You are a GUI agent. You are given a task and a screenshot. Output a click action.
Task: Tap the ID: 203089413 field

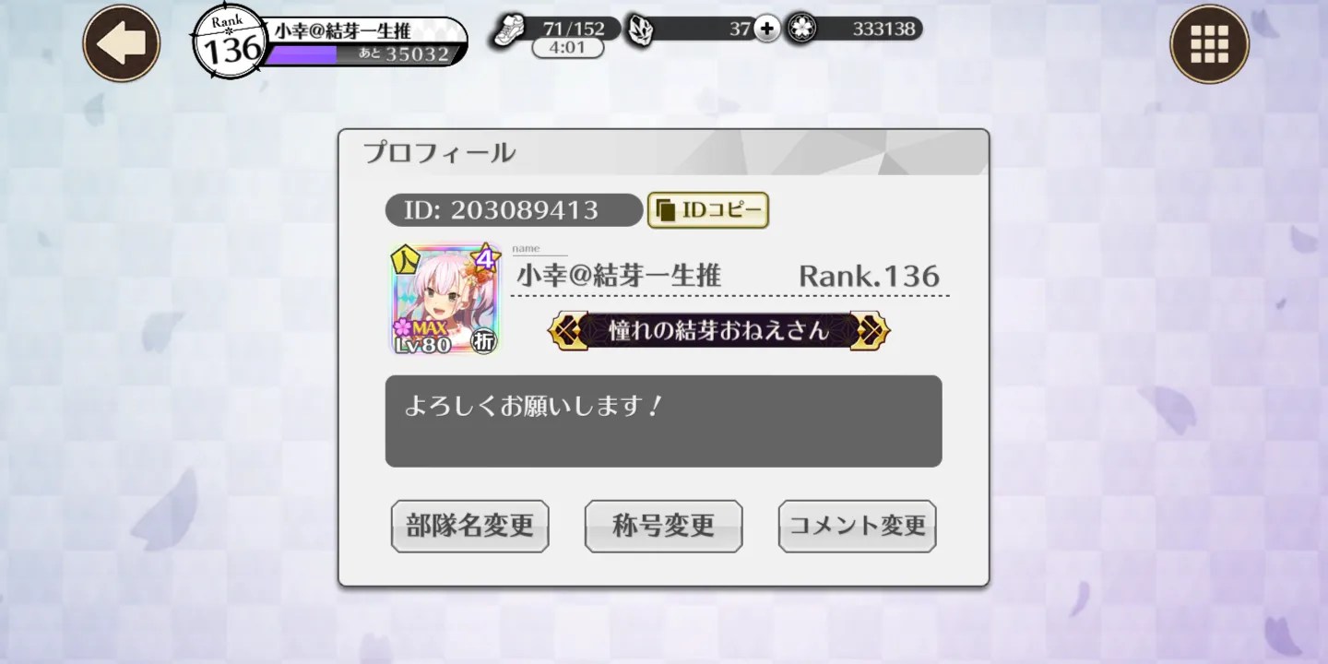click(514, 210)
